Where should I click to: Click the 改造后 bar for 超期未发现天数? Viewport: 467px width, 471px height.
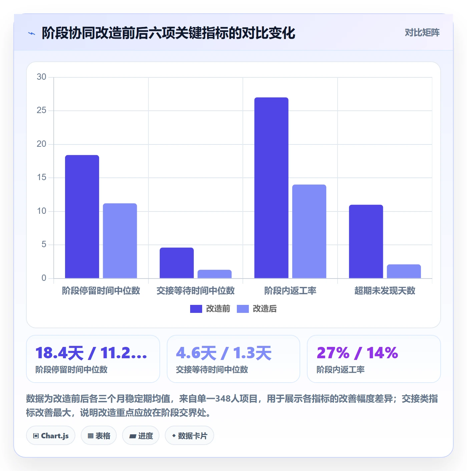coord(404,271)
